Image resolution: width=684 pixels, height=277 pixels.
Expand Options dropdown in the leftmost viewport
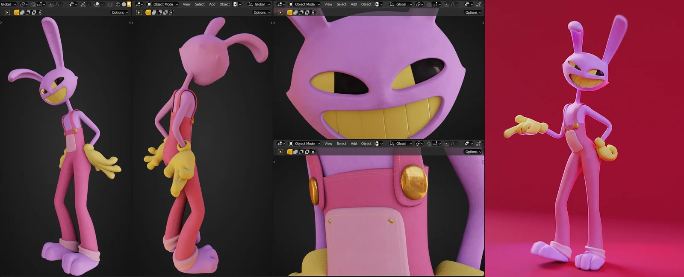click(x=119, y=12)
